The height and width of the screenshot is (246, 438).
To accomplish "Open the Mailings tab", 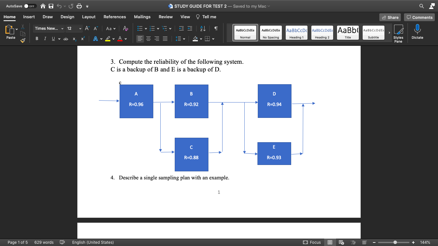I will click(142, 17).
